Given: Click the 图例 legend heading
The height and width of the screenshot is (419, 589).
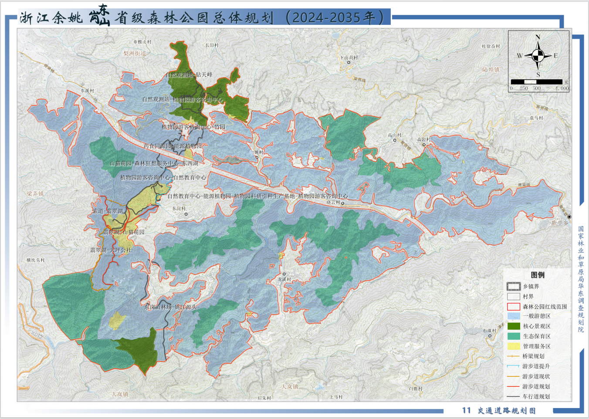Looking at the screenshot, I should pyautogui.click(x=538, y=275).
